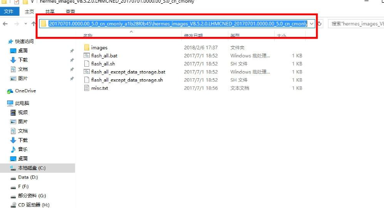The width and height of the screenshot is (384, 208).
Task: Open the images folder icon
Action: point(86,47)
